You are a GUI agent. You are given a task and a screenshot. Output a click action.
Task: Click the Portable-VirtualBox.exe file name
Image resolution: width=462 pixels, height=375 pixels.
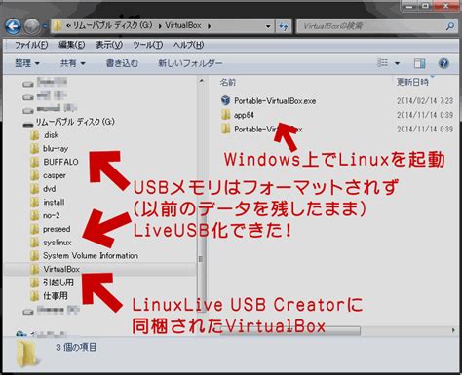coord(275,101)
